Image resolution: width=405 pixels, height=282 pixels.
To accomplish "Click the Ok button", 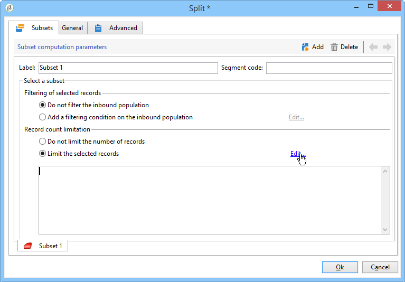I will [x=340, y=267].
